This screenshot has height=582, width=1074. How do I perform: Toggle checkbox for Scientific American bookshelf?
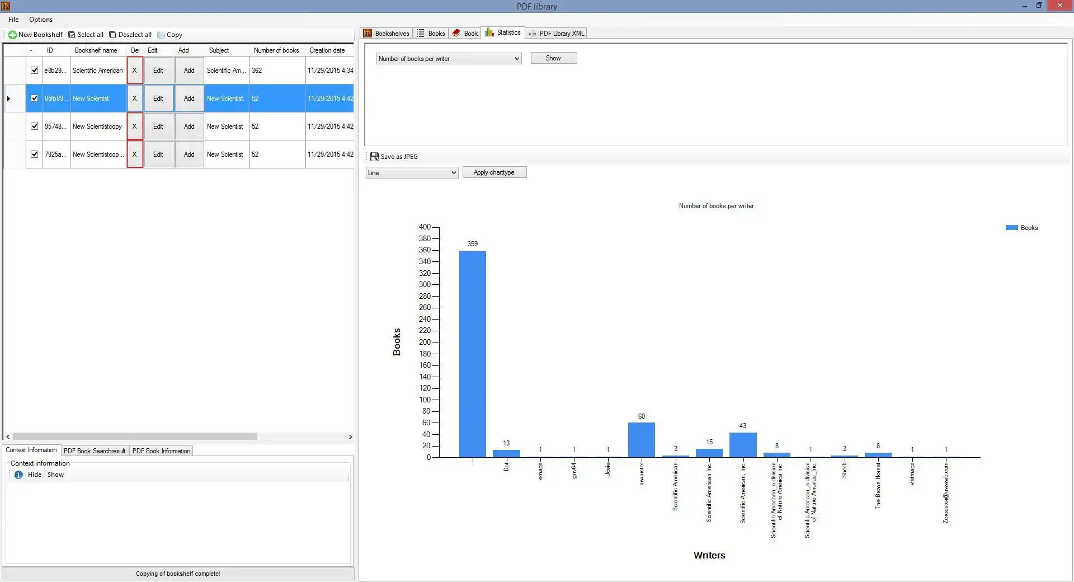coord(34,71)
